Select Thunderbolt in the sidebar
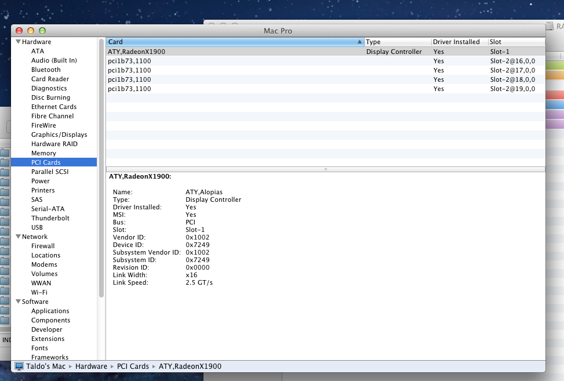 coord(50,218)
